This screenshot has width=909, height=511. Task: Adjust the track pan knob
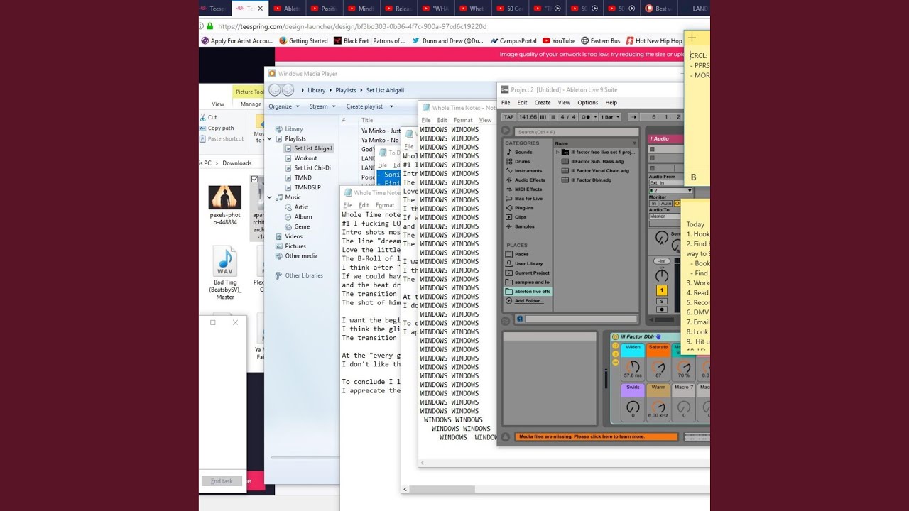point(662,275)
